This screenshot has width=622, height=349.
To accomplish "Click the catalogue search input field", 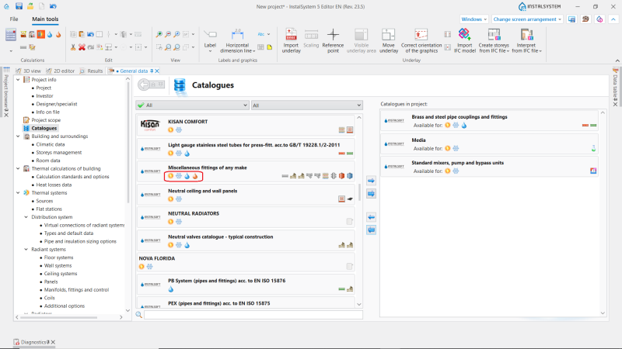I will tap(253, 315).
